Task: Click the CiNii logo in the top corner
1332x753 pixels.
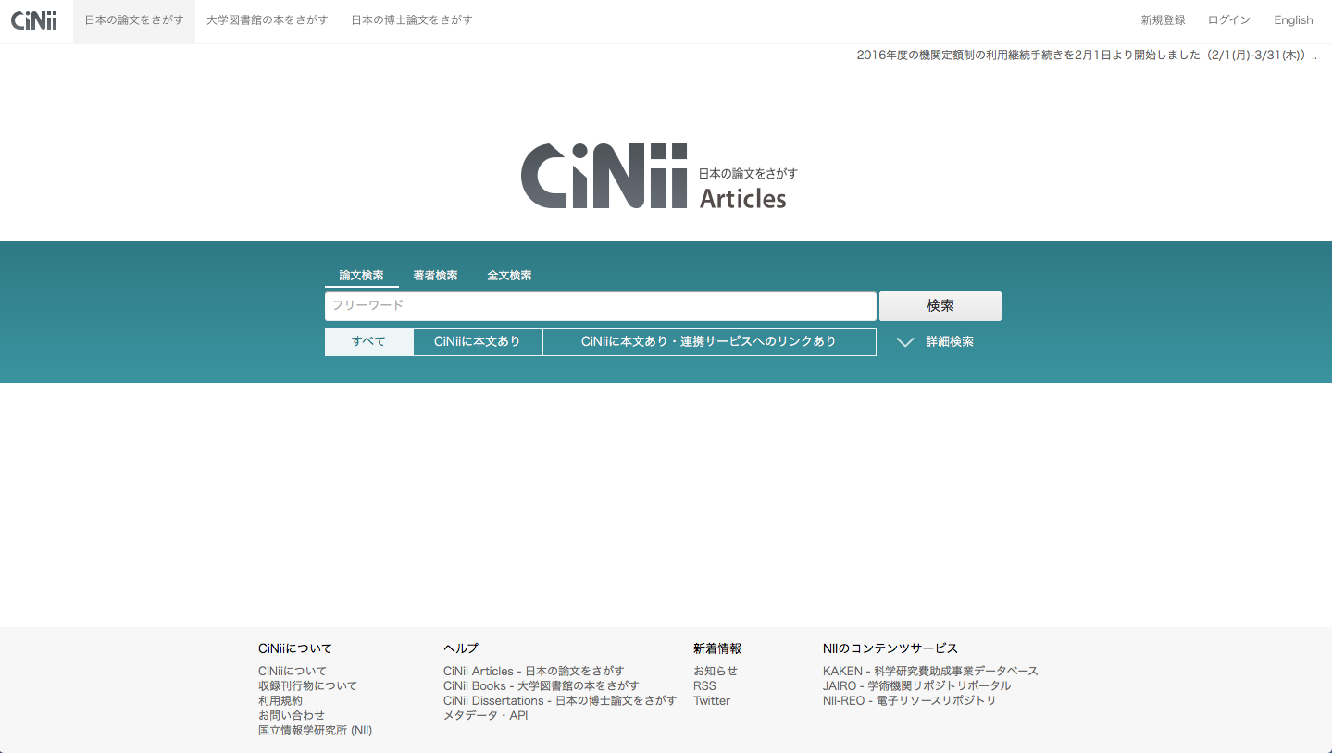Action: pos(34,19)
